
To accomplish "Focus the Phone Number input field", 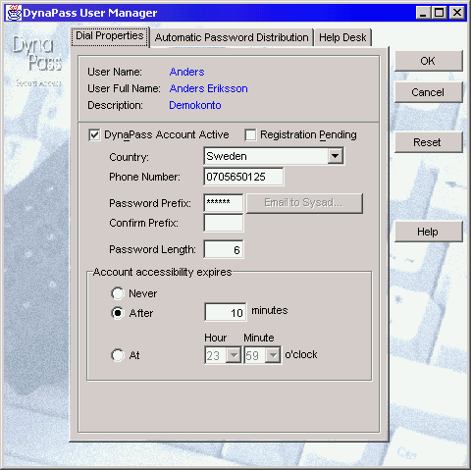I will pos(243,177).
